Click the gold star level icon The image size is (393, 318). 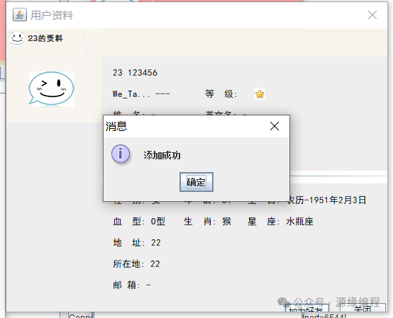[260, 94]
